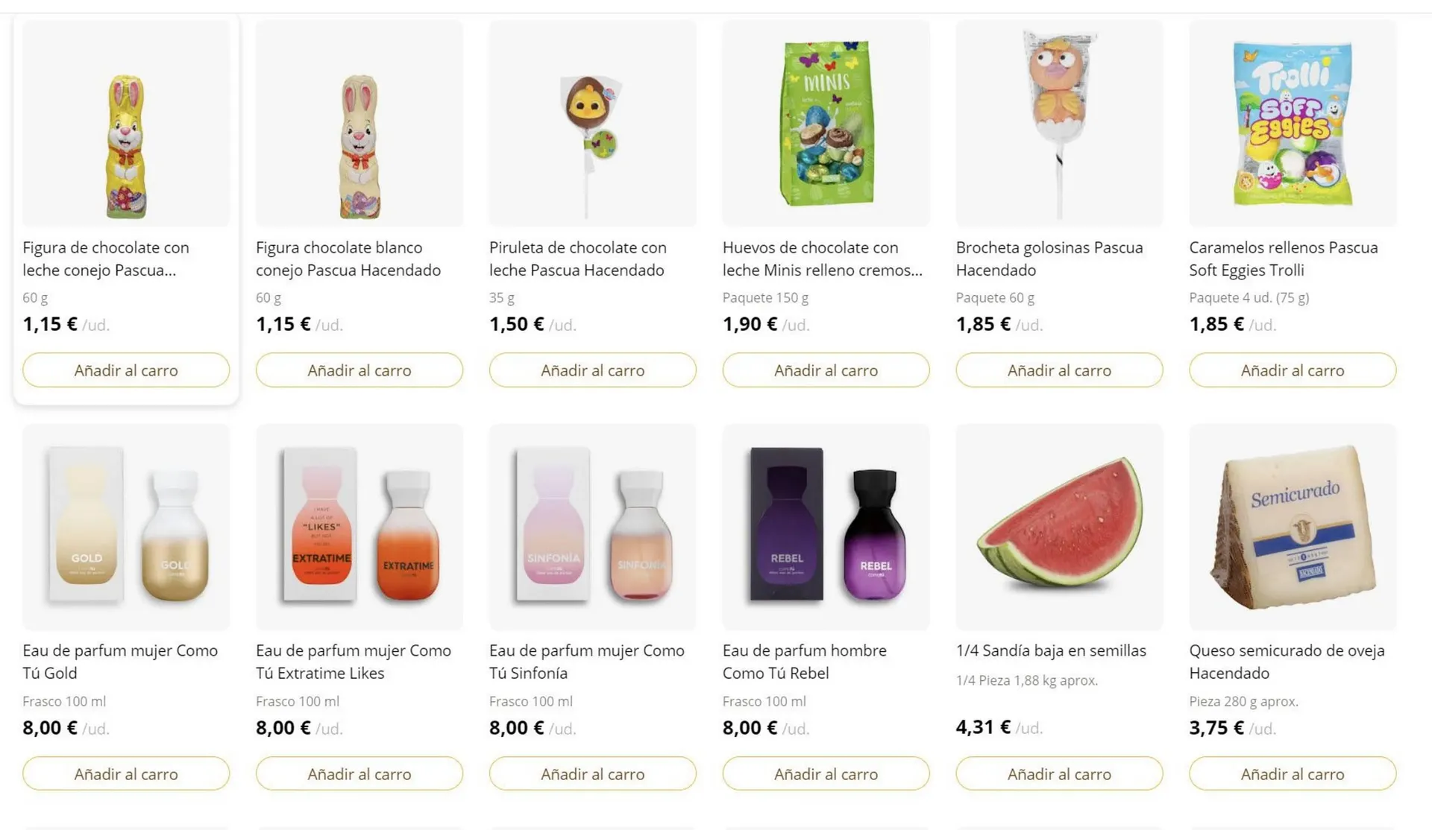Open Brocheta golosinas Pascua Hacendado title

pyautogui.click(x=1049, y=259)
